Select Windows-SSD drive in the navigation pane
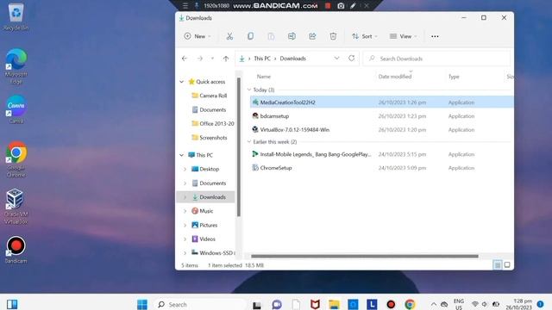Screen dimensions: 552x310 213,252
